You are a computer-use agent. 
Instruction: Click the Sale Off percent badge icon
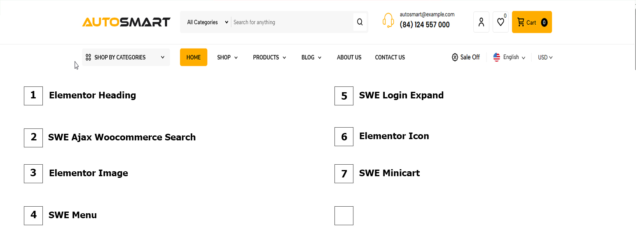pos(455,57)
